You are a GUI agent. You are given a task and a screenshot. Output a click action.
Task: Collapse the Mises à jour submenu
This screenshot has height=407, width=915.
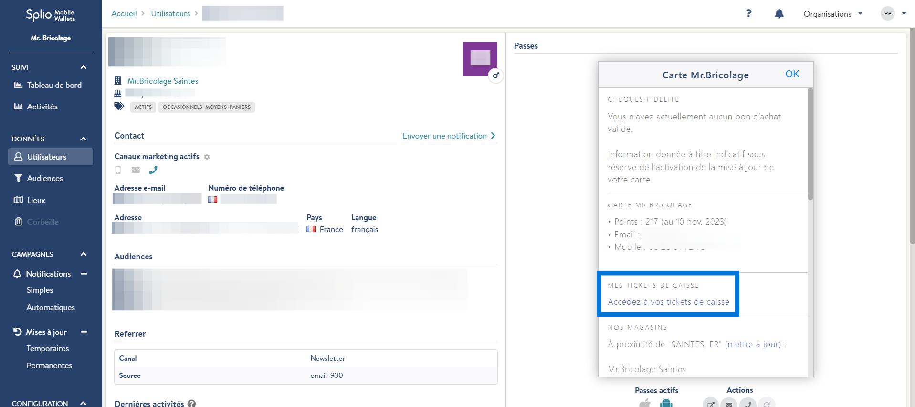[x=84, y=332]
